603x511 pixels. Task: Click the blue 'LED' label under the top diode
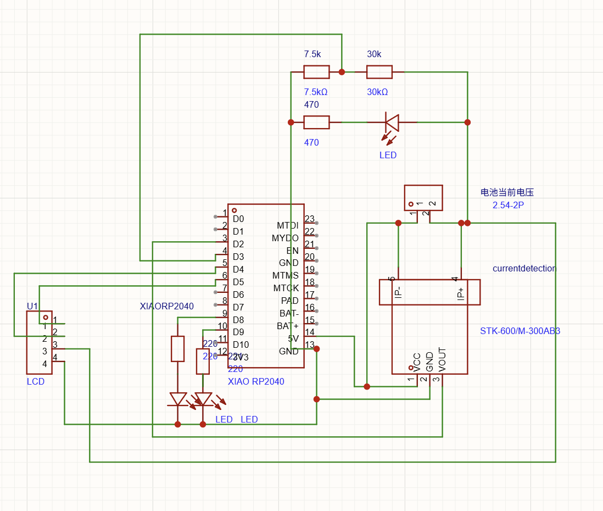pos(388,155)
